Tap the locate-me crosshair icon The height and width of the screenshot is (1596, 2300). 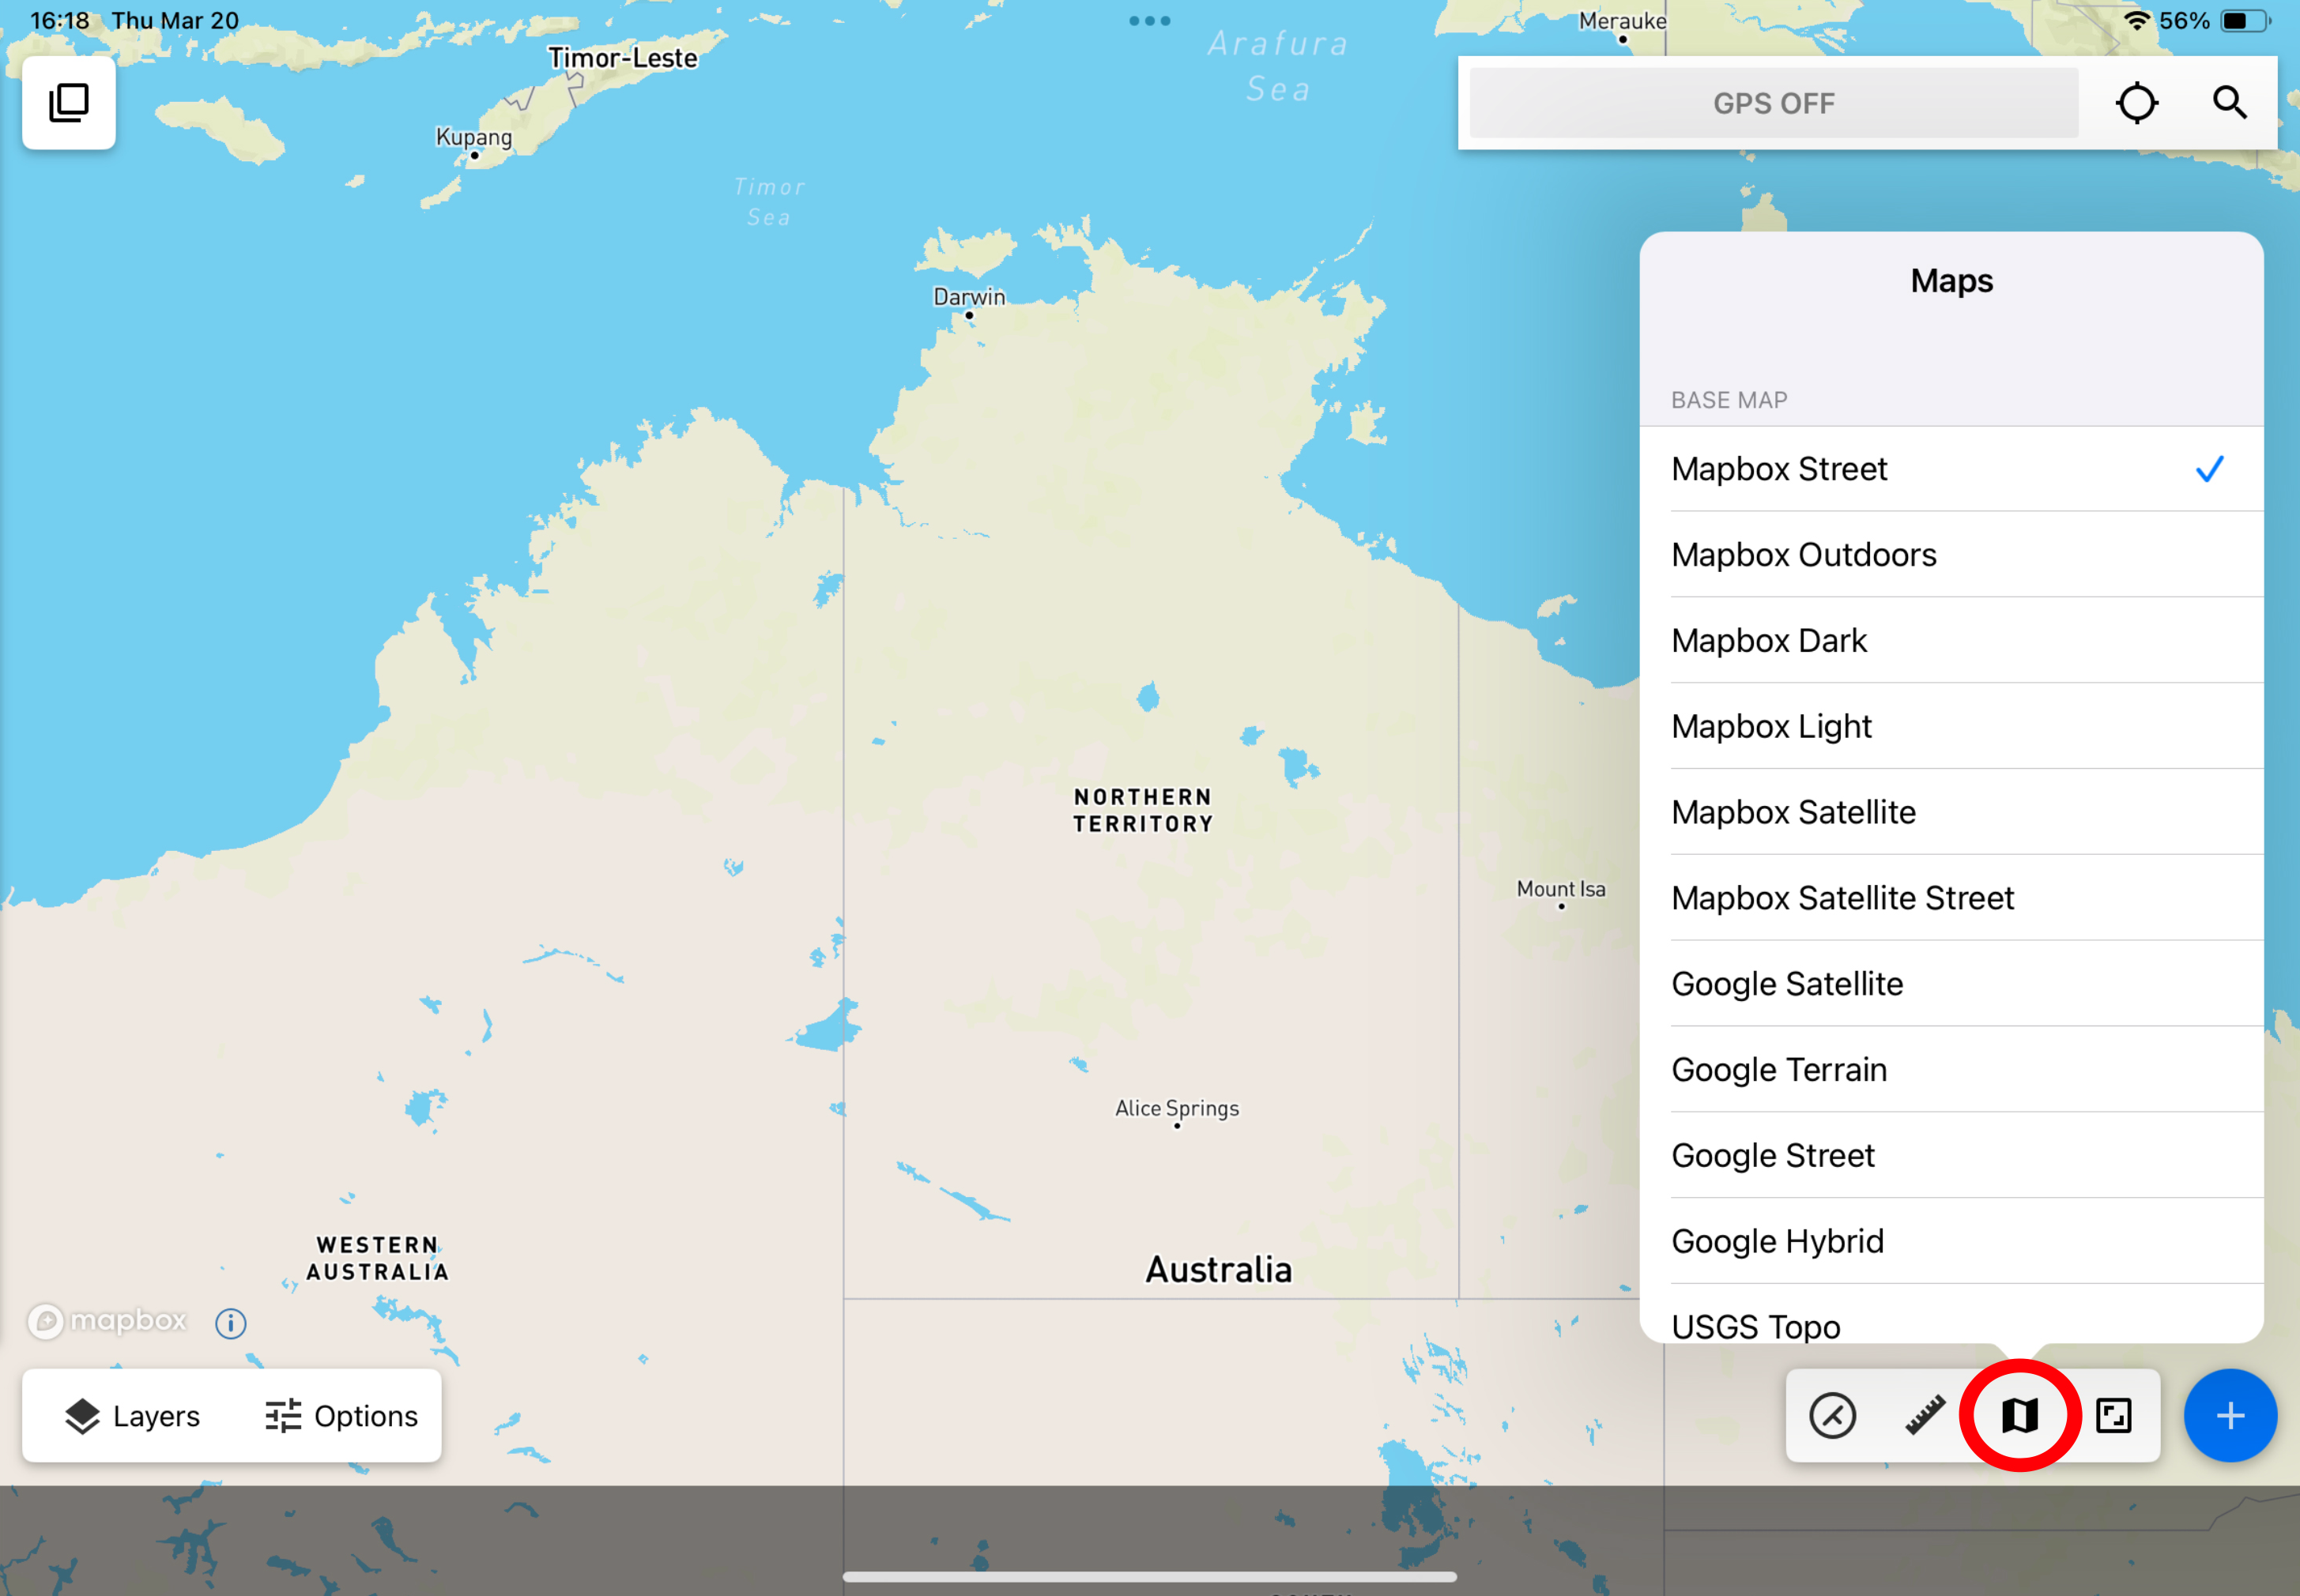coord(2137,103)
